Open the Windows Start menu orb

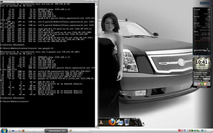coord(4,131)
